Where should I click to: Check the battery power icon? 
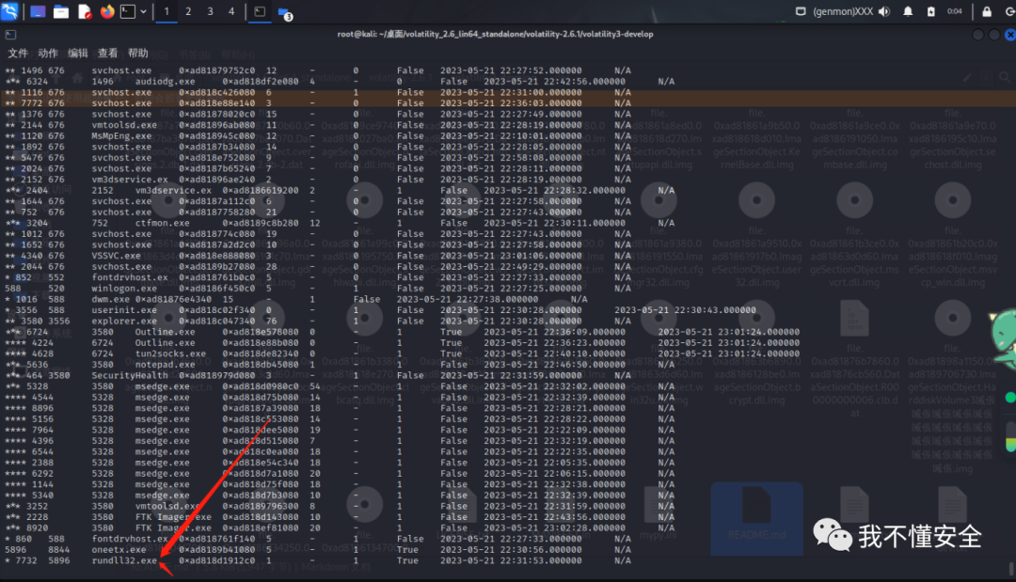(x=931, y=11)
